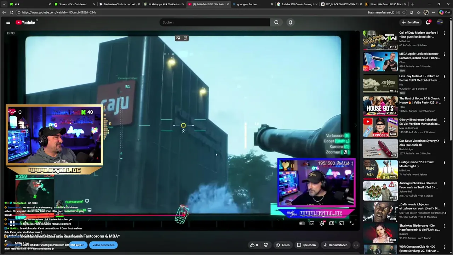This screenshot has height=255, width=453.
Task: Open a new browser tab
Action: click(413, 4)
